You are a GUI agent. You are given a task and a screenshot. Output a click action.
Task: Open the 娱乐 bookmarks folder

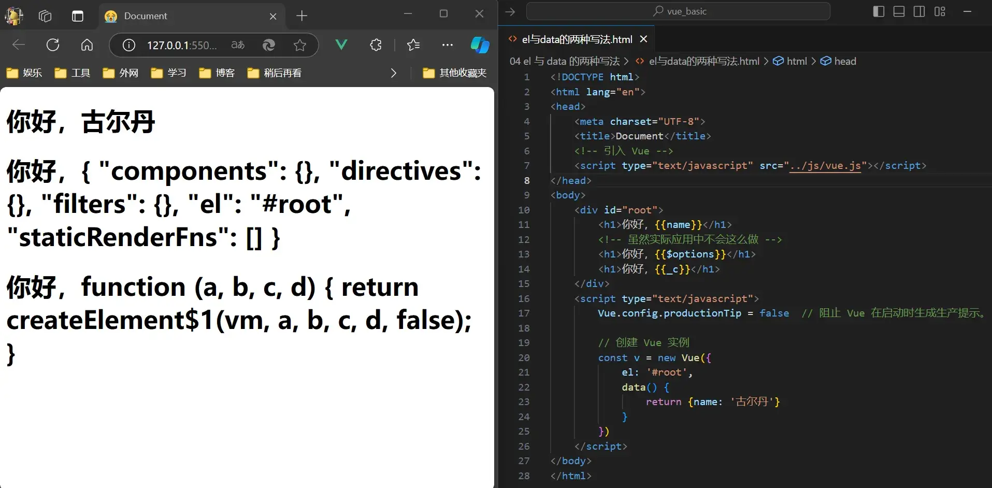coord(24,73)
